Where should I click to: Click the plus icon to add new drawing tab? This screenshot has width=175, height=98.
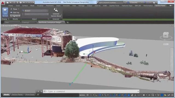[68, 22]
